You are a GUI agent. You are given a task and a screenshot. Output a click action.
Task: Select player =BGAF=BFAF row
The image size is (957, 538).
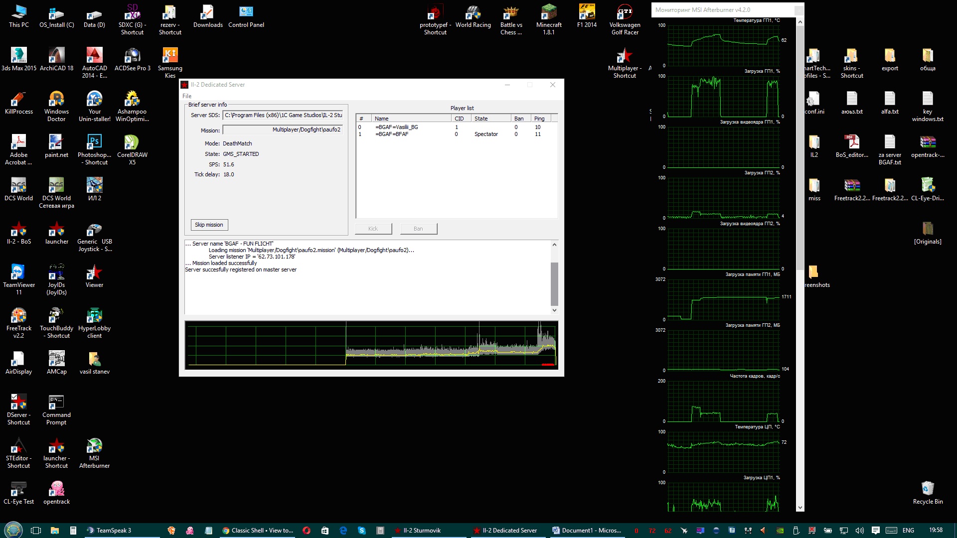(x=457, y=134)
